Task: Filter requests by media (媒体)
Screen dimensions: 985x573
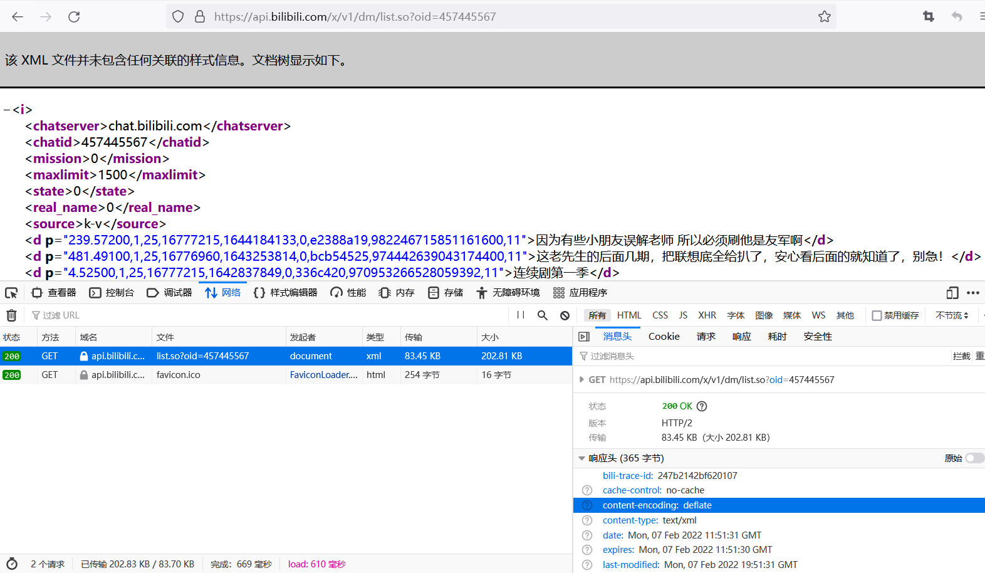Action: (x=792, y=315)
